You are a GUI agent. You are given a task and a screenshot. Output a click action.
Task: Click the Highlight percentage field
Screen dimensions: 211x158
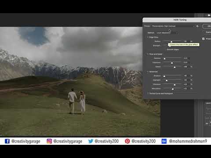tap(186, 80)
